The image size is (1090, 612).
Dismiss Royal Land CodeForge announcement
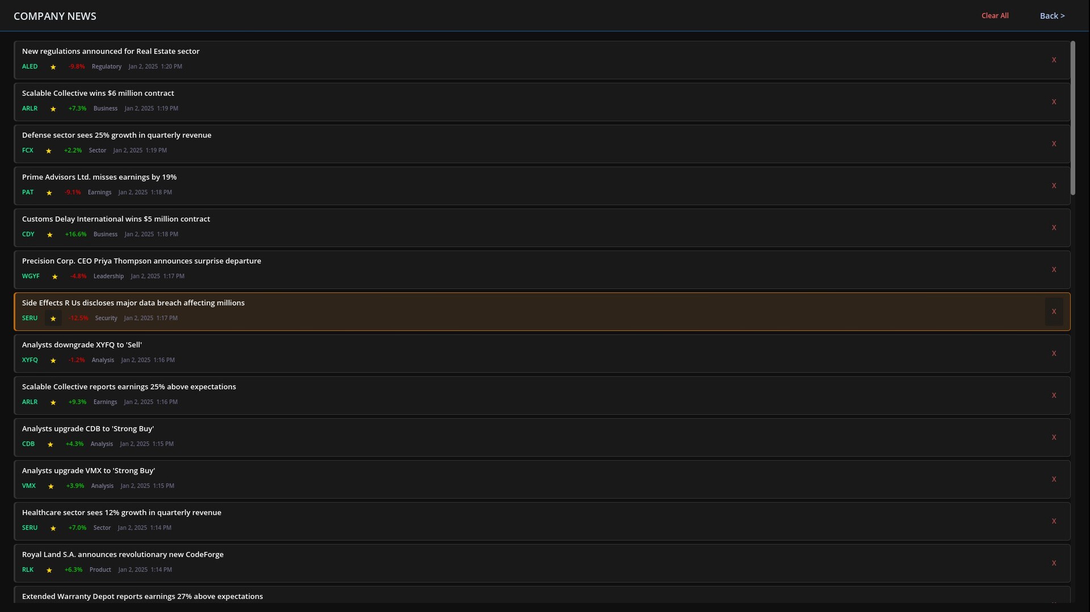[1054, 563]
